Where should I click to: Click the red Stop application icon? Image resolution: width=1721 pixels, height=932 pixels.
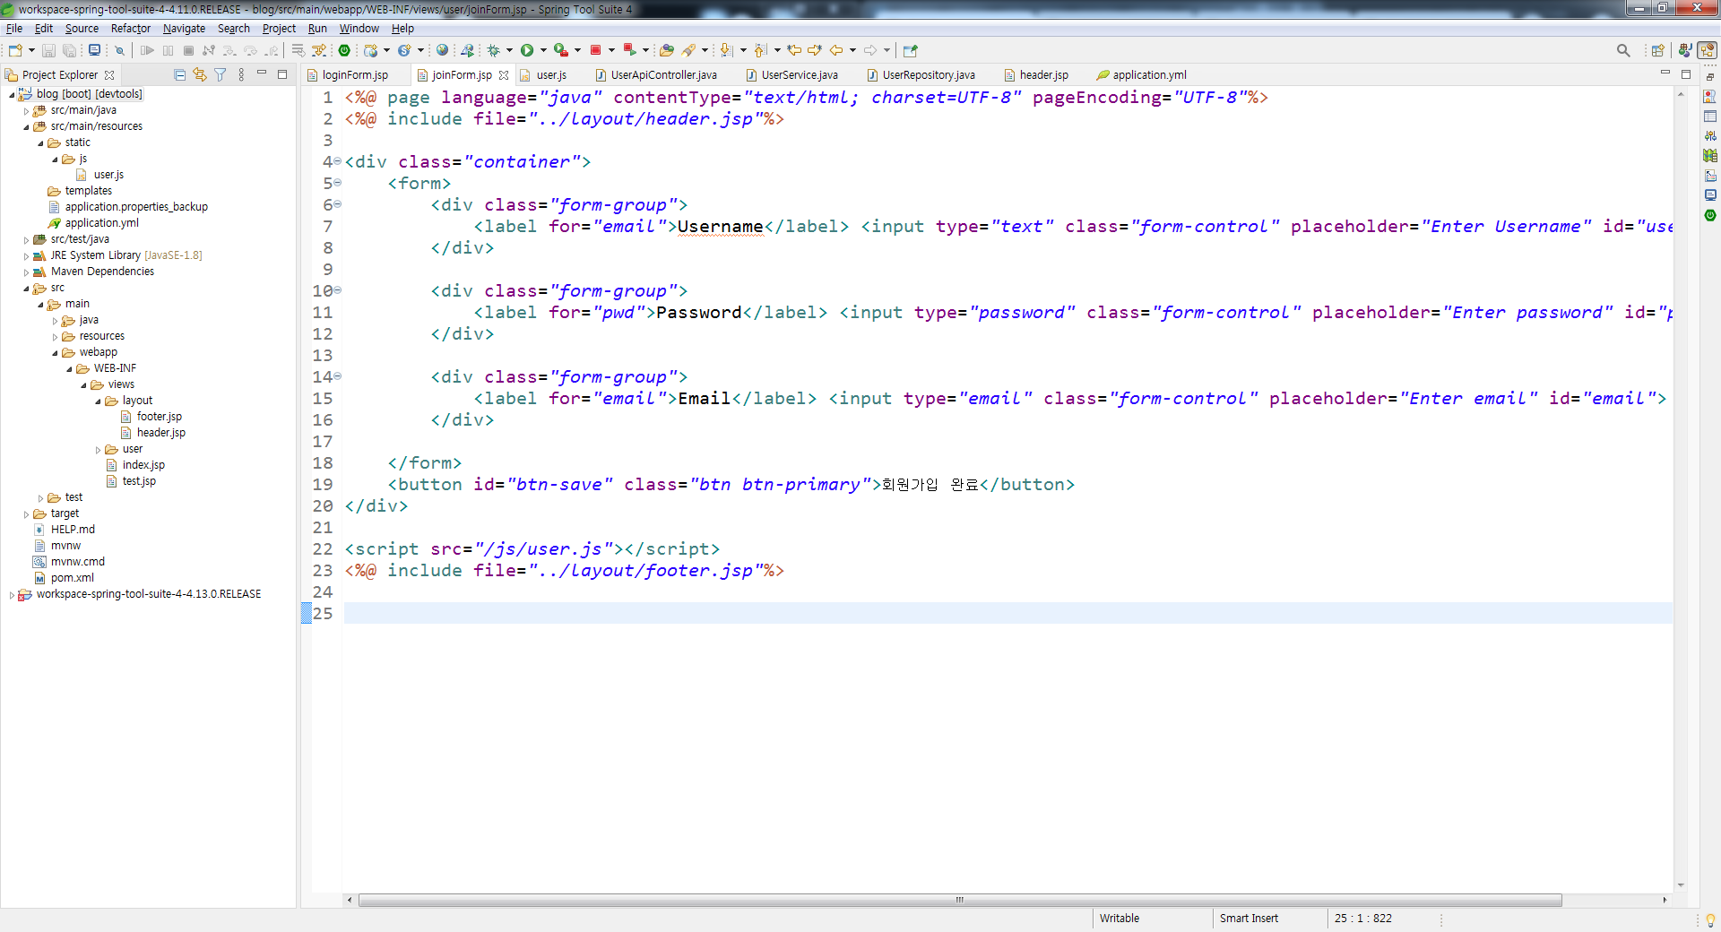[595, 50]
